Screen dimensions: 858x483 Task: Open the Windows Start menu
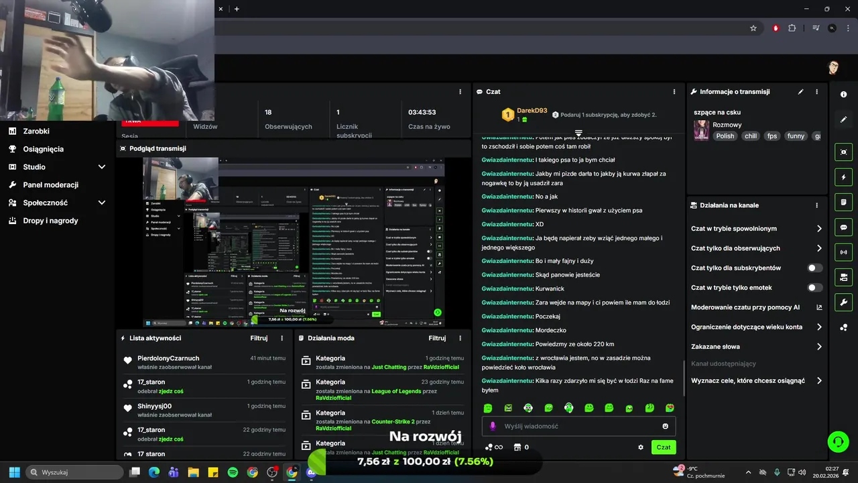(14, 472)
